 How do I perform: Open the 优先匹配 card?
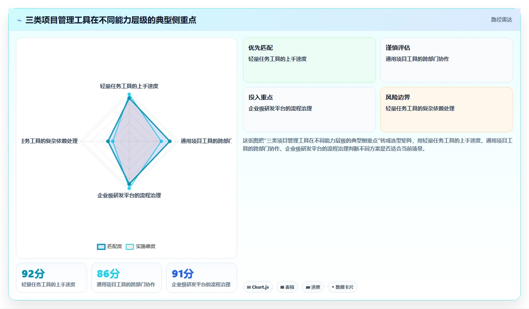coord(309,60)
